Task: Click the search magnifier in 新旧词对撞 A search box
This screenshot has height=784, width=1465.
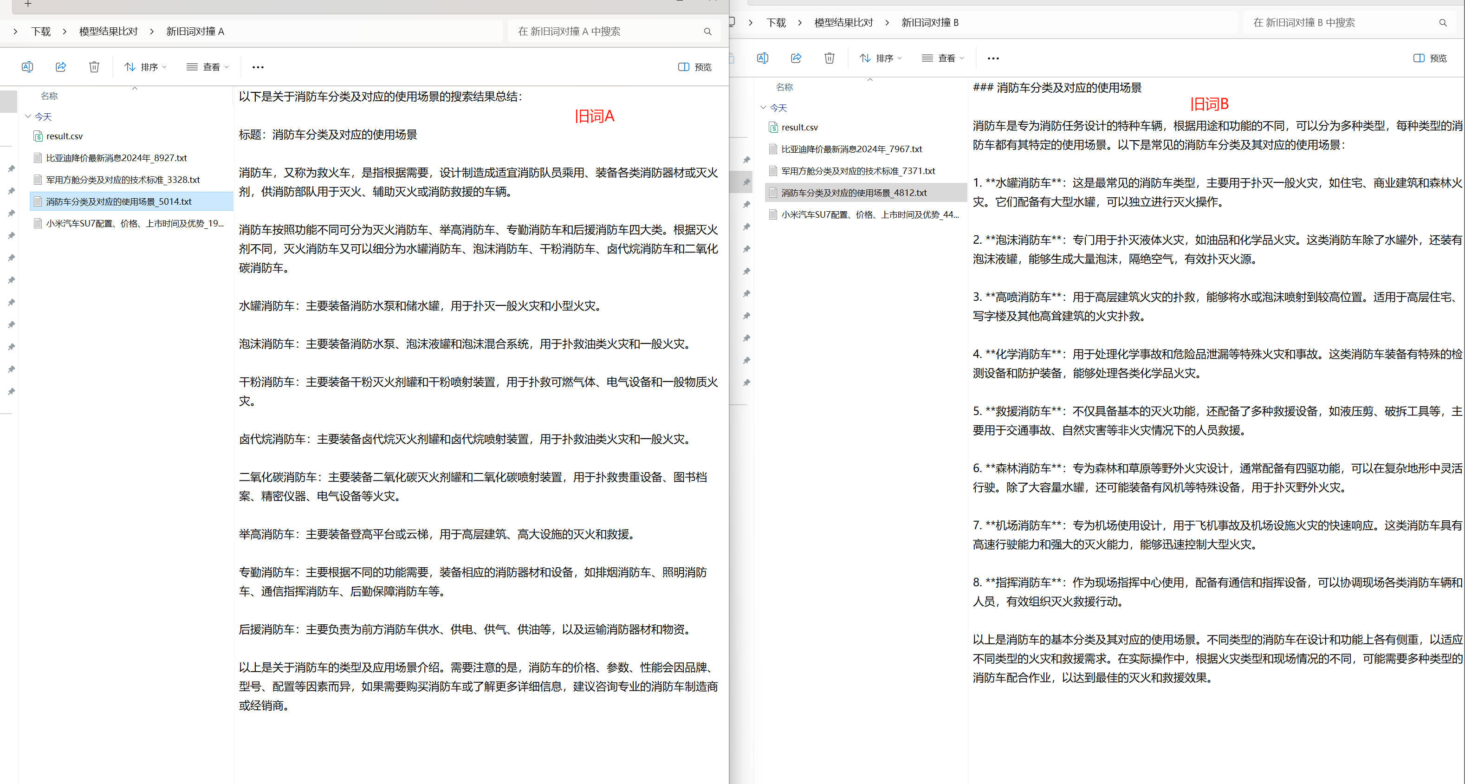Action: pos(707,31)
